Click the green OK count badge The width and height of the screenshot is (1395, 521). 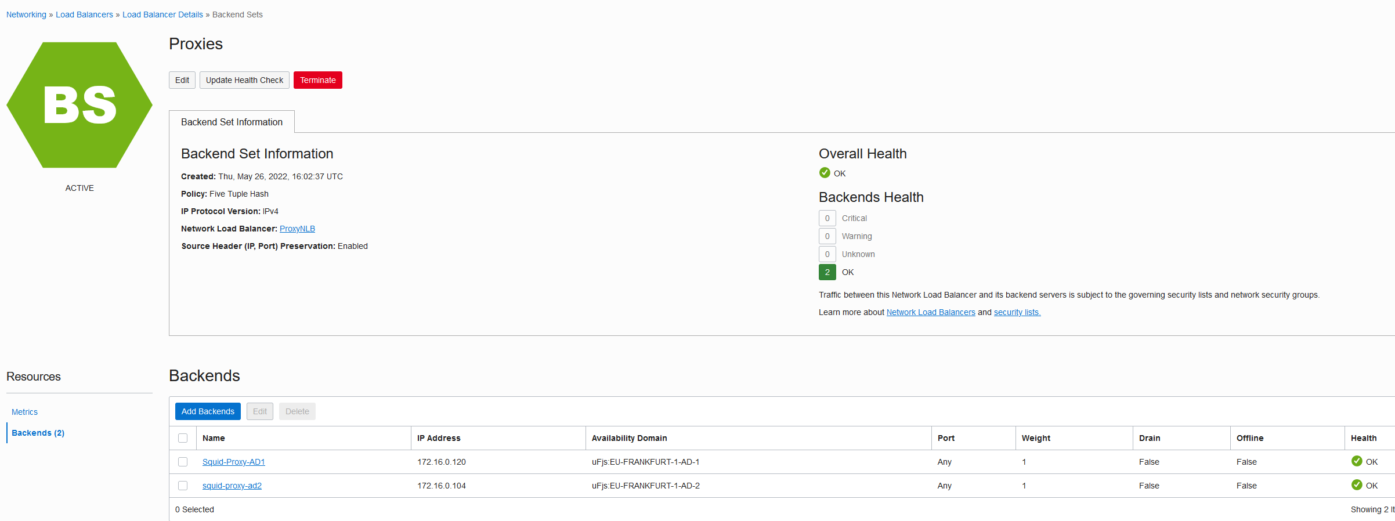(827, 272)
